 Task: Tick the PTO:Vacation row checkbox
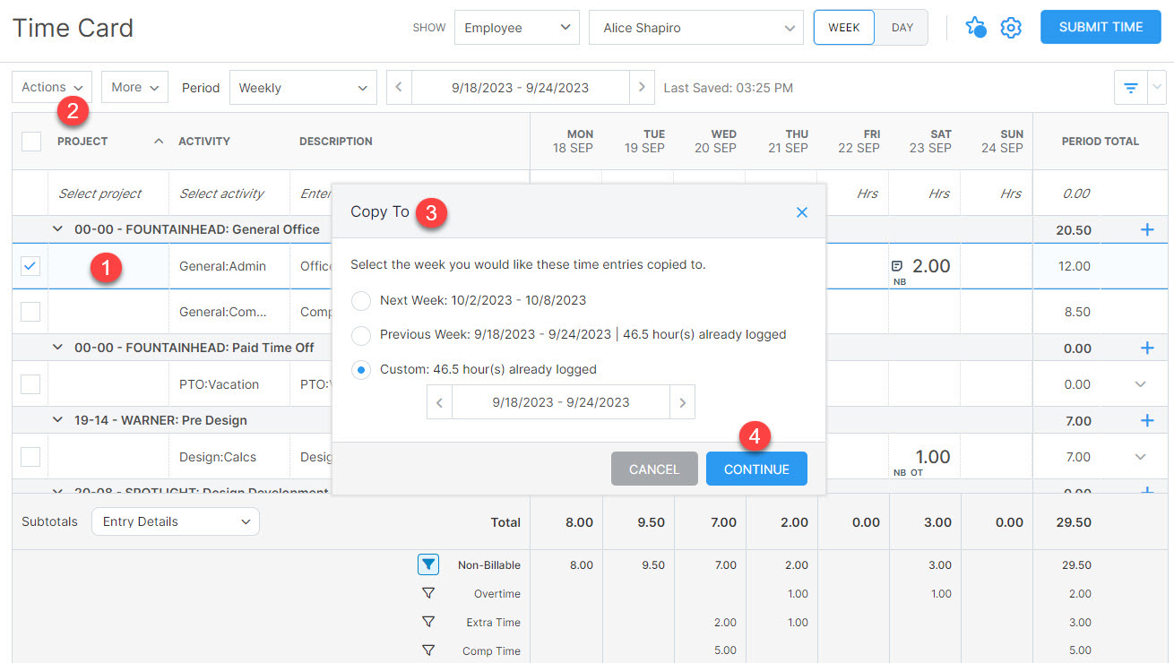(30, 383)
